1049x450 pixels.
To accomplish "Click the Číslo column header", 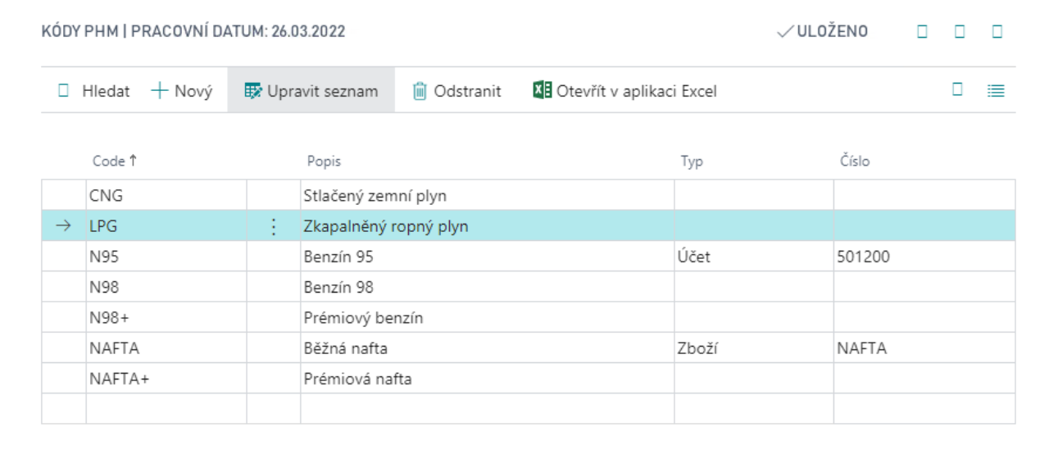I will click(853, 161).
